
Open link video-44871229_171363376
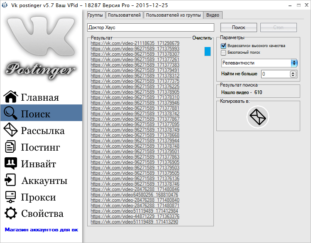[135, 216]
